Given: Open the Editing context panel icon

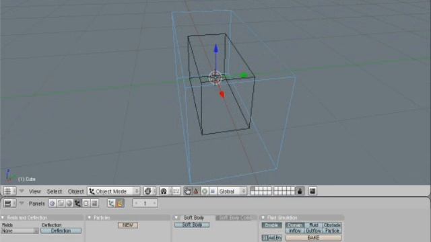Looking at the screenshot, I should [x=86, y=203].
